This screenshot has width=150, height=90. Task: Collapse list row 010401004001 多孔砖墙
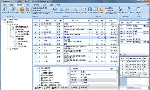[x=42, y=37]
